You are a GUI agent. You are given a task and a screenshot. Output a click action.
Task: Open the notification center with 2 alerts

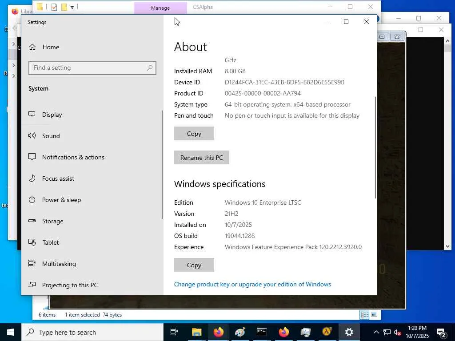(441, 332)
